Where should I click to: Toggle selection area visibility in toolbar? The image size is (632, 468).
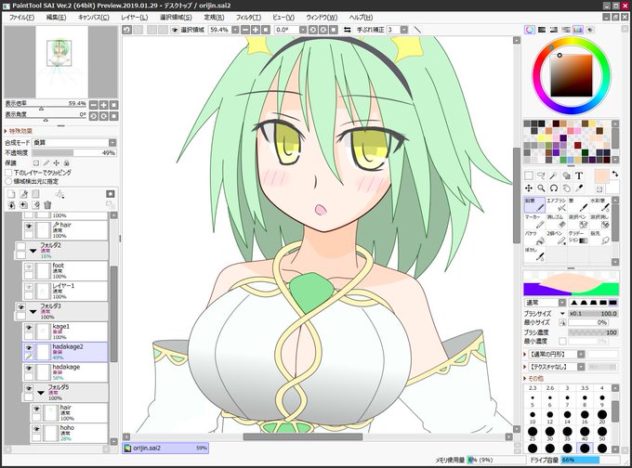(175, 30)
